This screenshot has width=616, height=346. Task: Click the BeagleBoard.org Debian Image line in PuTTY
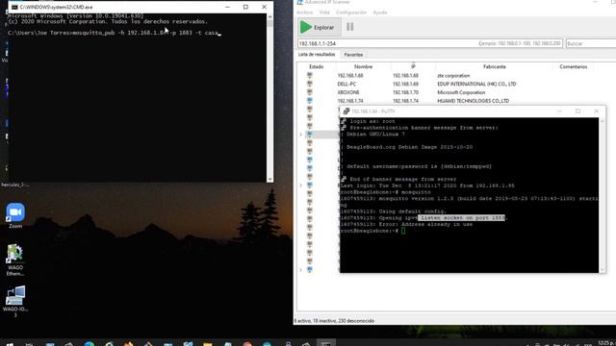[409, 147]
